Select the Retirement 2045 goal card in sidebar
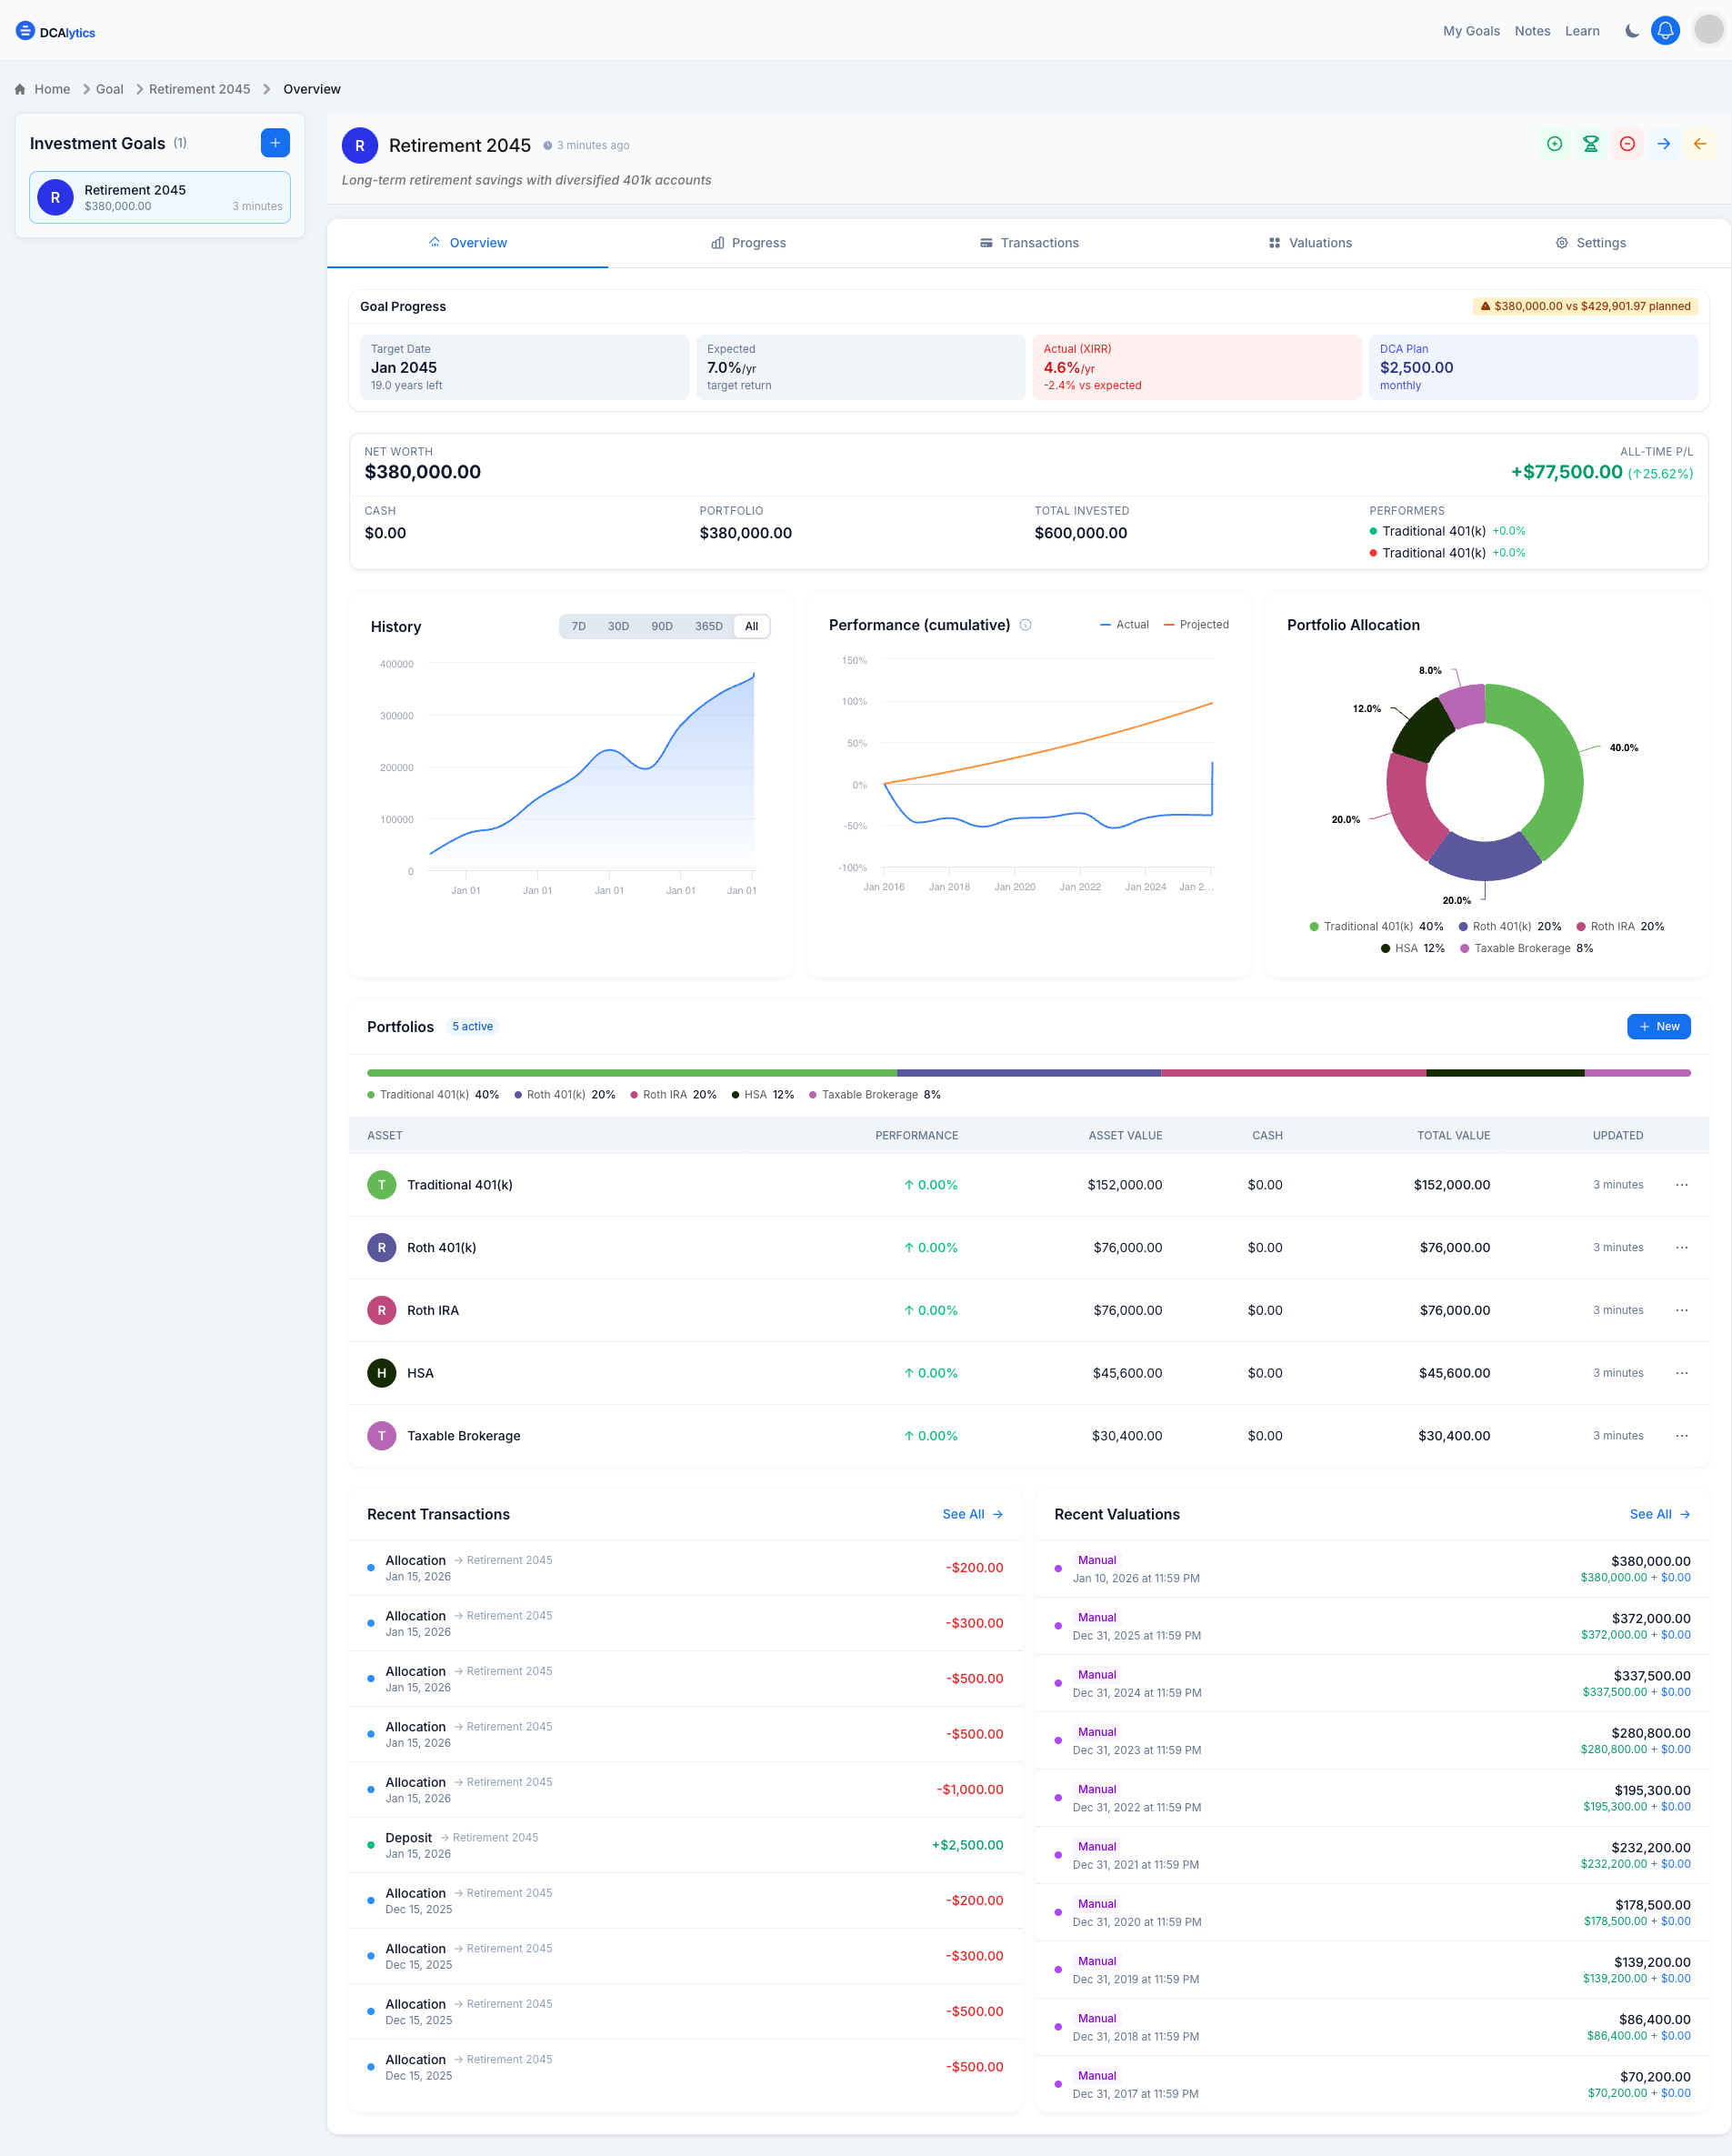The height and width of the screenshot is (2156, 1732). 159,197
